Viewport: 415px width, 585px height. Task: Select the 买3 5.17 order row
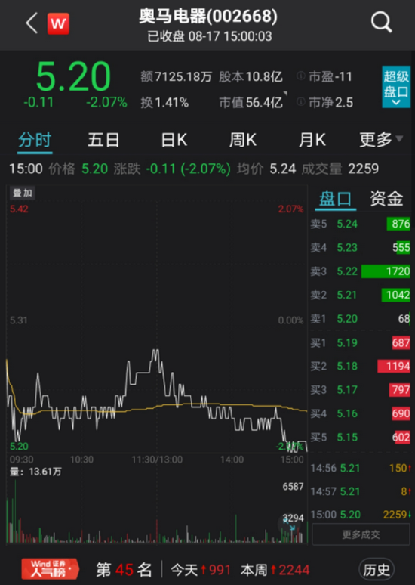(x=360, y=390)
